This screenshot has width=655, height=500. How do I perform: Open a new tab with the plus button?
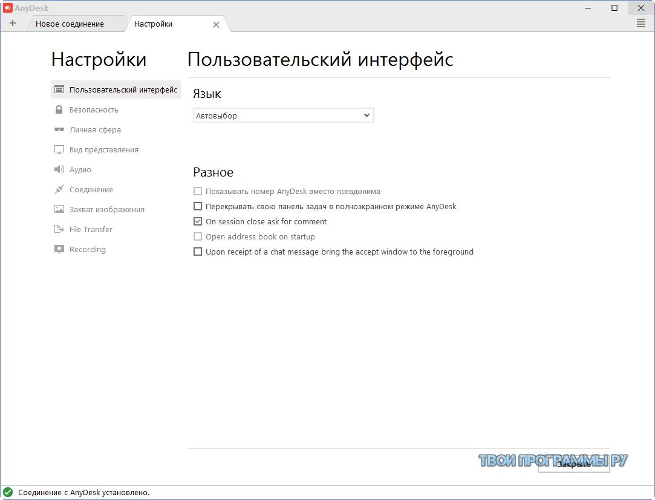[13, 23]
